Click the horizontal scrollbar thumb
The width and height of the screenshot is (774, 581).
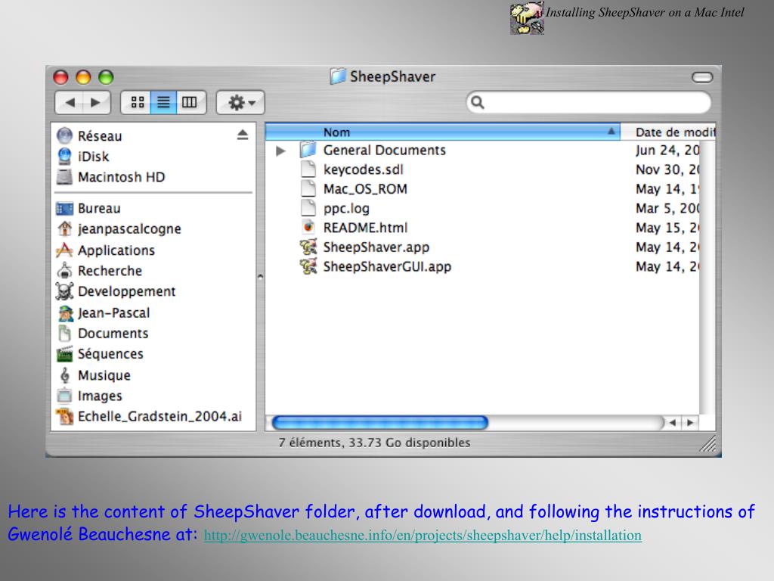click(x=379, y=422)
